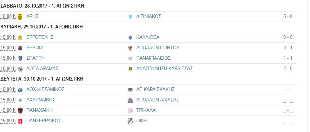Image resolution: width=310 pixels, height=132 pixels.
Task: Open the ΑΧΑΡΝΑΪΚΟΣ team link
Action: 41,100
